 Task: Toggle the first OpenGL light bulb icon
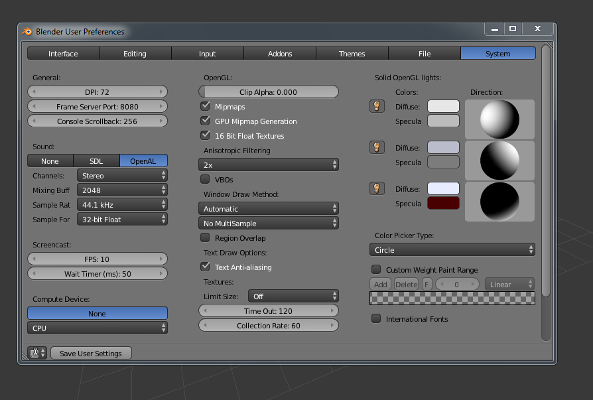click(377, 106)
